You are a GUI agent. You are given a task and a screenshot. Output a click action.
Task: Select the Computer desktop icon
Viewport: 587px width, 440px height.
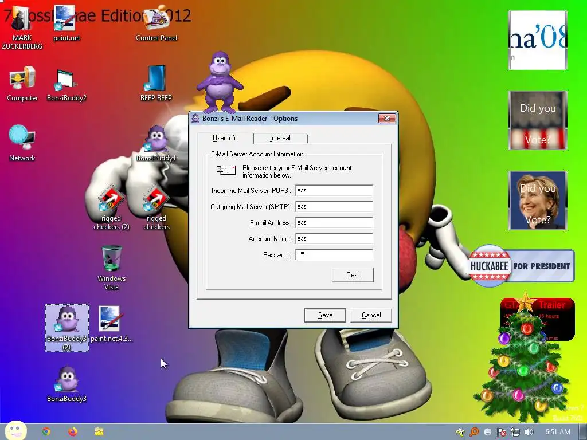click(x=22, y=84)
